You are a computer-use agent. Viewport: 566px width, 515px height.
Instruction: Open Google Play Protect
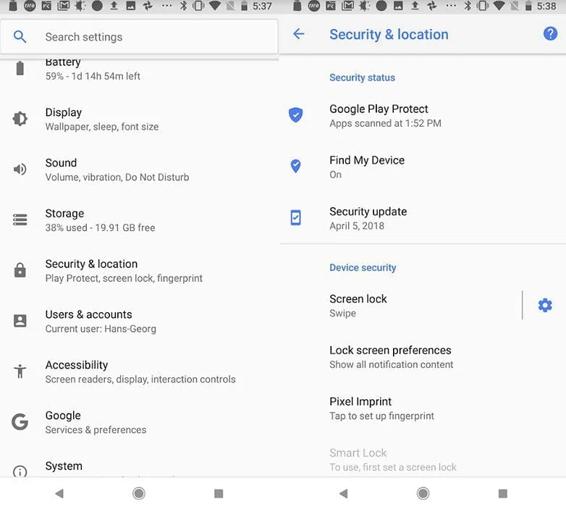pyautogui.click(x=423, y=116)
